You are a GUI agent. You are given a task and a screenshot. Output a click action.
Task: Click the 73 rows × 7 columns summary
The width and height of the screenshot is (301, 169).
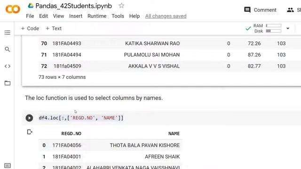point(62,77)
